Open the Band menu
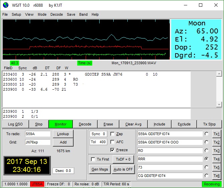The width and height of the screenshot is (224, 188). (83, 14)
